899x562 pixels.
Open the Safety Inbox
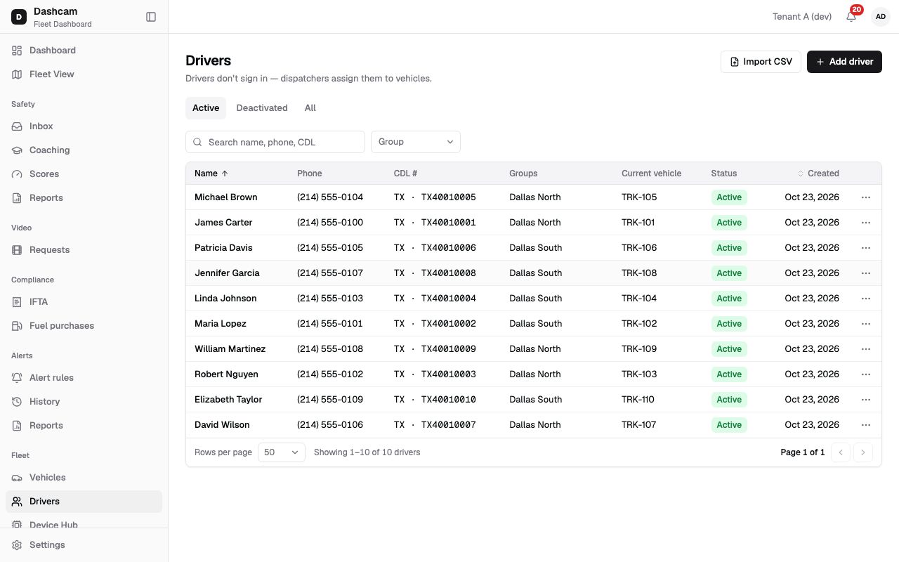(x=84, y=126)
